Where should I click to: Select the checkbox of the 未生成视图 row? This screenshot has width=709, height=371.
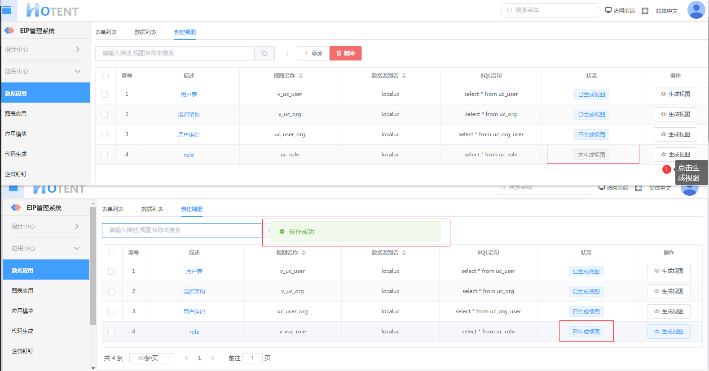[x=105, y=155]
